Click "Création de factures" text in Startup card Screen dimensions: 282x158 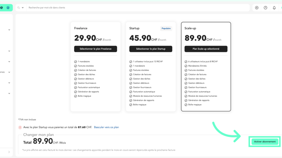pos(142,74)
